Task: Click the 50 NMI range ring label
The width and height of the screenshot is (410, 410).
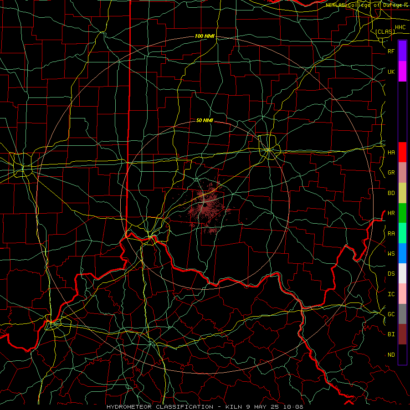Action: [x=205, y=120]
